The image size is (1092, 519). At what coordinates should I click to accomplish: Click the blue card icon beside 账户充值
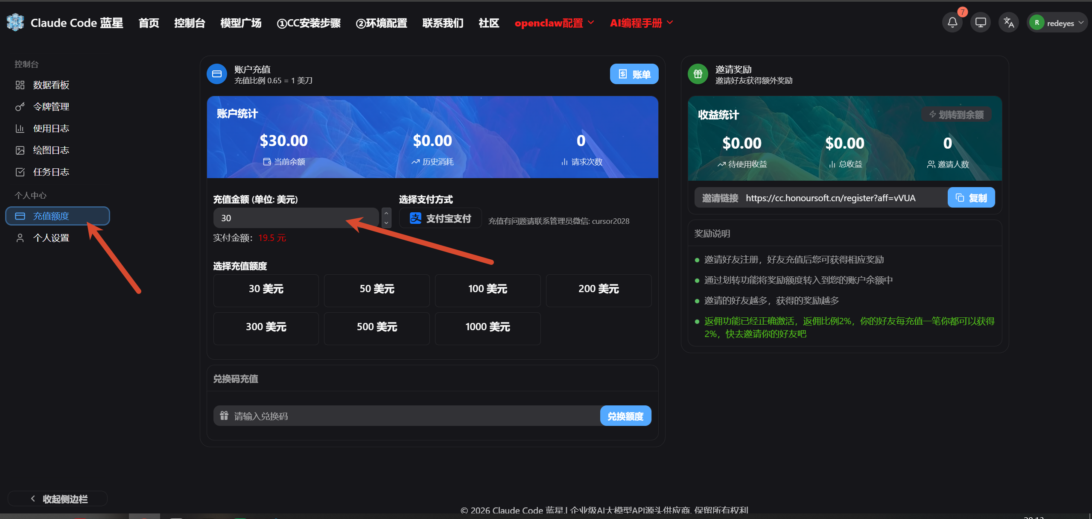pos(217,74)
